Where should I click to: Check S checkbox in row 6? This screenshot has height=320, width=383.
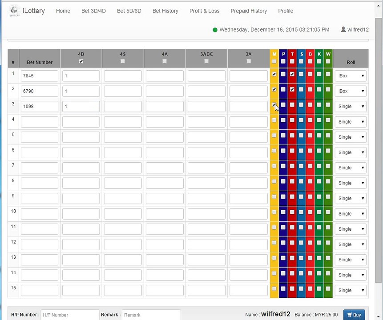click(301, 151)
